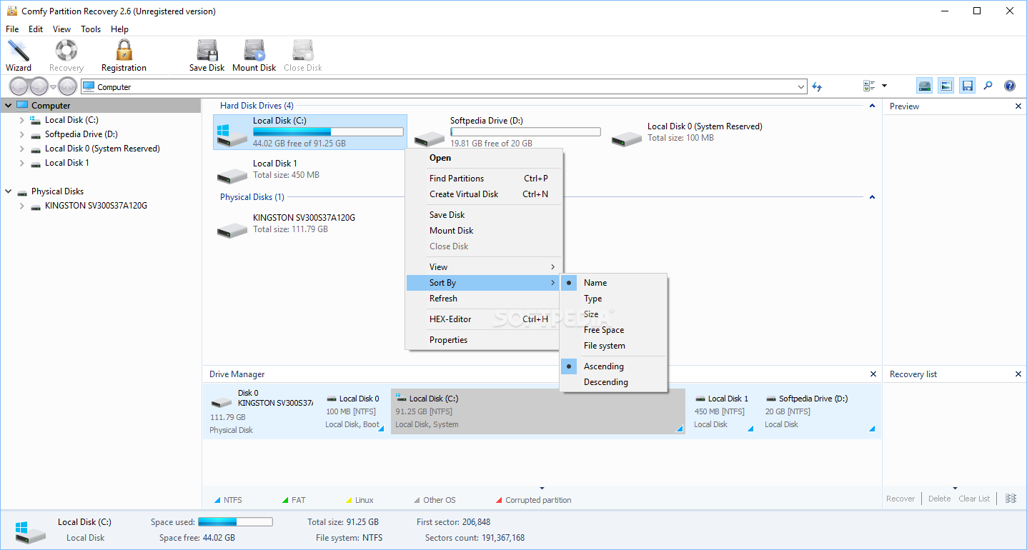Open the View submenu in context menu

[x=485, y=267]
